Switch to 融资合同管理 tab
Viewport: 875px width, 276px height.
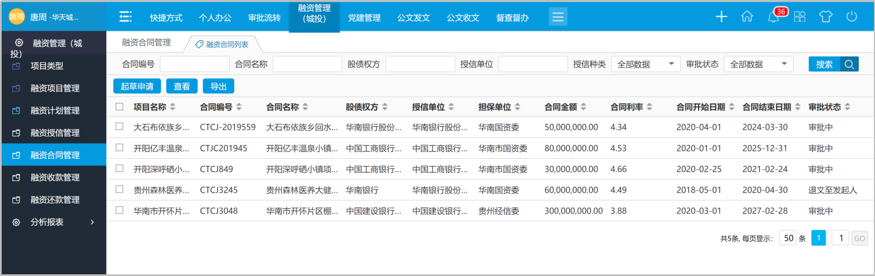[146, 42]
